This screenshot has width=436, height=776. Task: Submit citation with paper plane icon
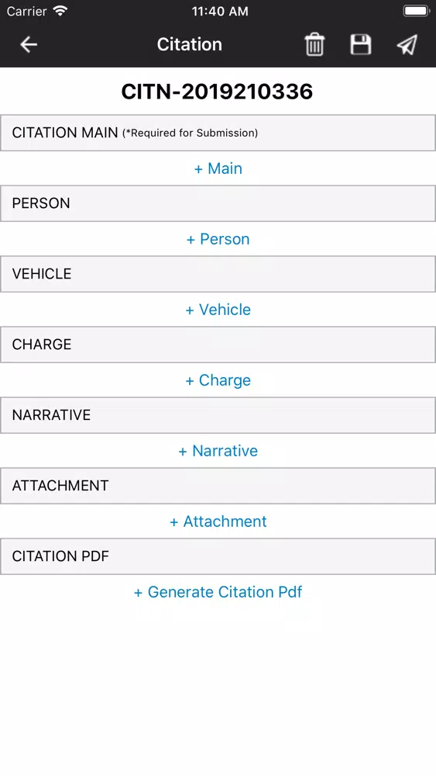(407, 44)
